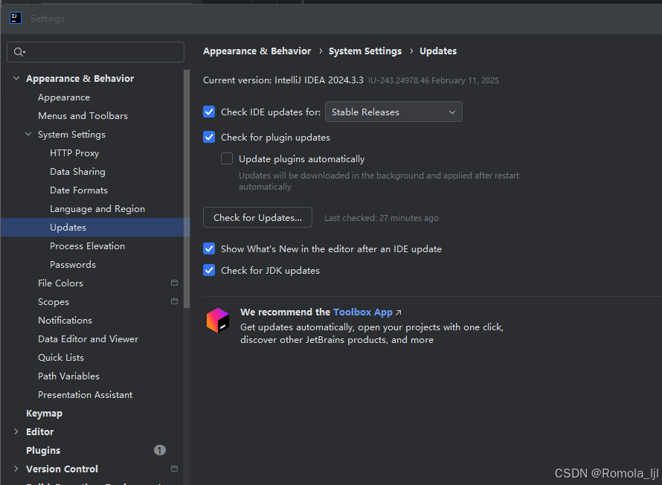Toggle the Check for JDK updates checkbox
This screenshot has height=485, width=662.
(209, 270)
